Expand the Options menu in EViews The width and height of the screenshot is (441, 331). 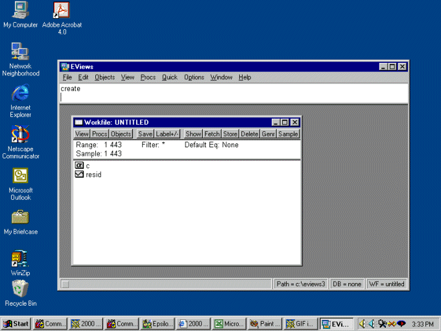coord(194,77)
